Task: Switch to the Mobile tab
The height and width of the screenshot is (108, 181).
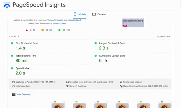Action: (x=80, y=15)
